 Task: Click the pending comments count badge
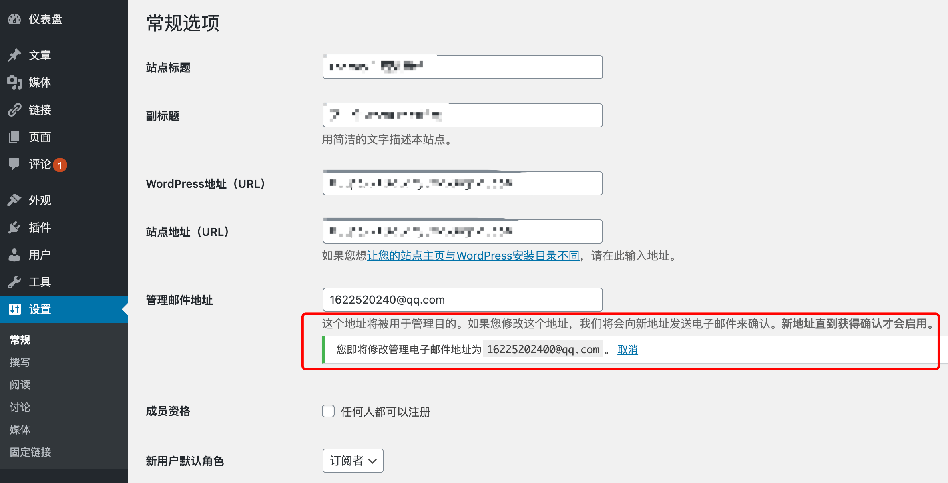[60, 165]
